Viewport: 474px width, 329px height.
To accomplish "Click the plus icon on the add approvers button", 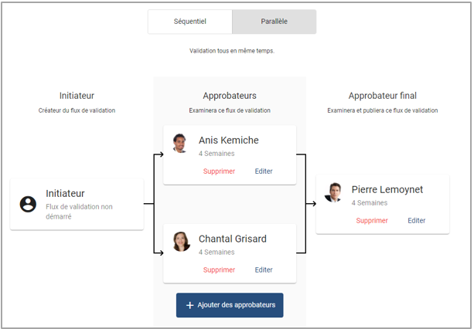I will [x=190, y=305].
